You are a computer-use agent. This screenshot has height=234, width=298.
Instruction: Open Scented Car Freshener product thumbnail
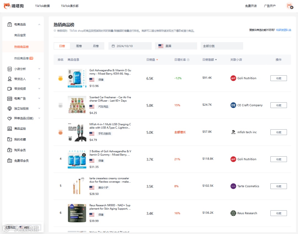tap(77, 105)
